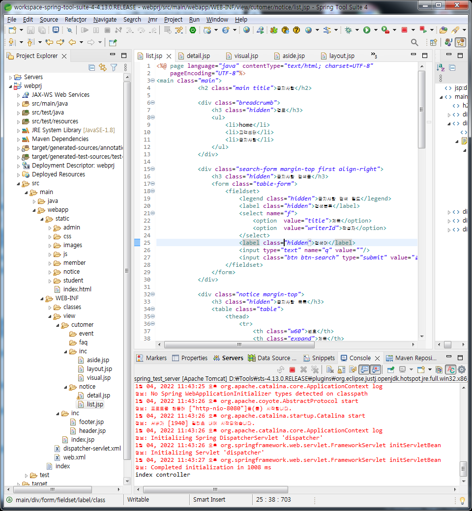Collapse the webapp folder node
The width and height of the screenshot is (472, 511).
34,210
